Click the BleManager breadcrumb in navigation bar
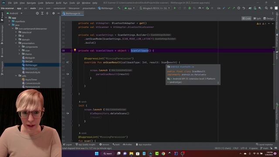This screenshot has height=157, width=279. pyautogui.click(x=105, y=8)
